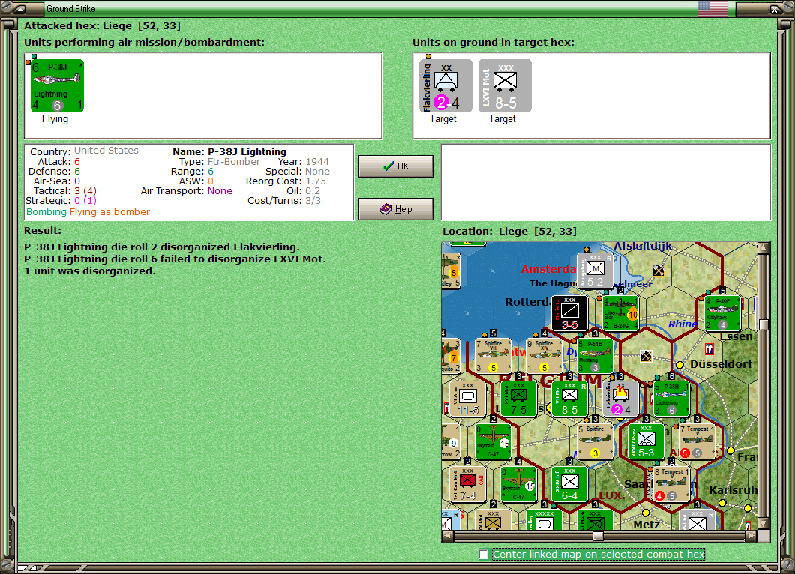Click the VII Mot 8-5 unit
Image resolution: width=795 pixels, height=574 pixels.
569,399
